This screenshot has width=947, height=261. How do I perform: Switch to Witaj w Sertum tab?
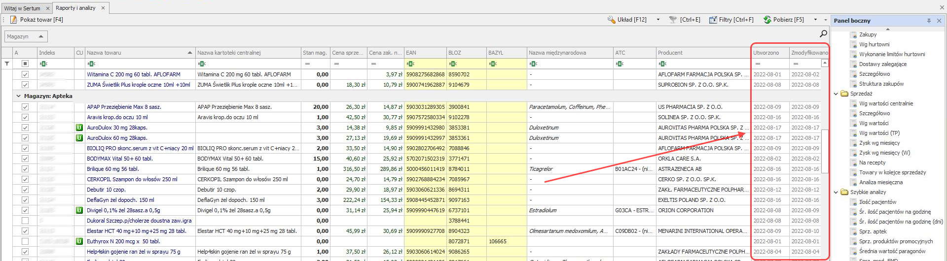[x=22, y=8]
